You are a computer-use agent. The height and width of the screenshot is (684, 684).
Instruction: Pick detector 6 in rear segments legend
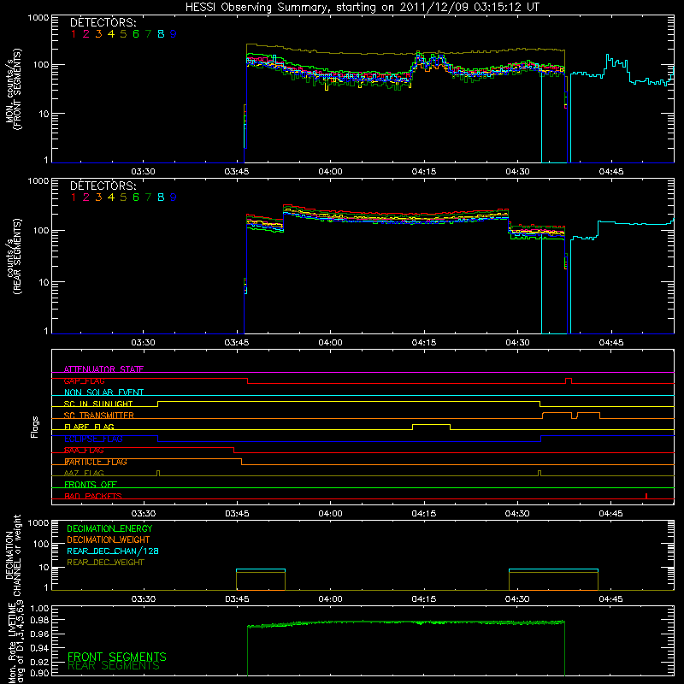point(136,198)
